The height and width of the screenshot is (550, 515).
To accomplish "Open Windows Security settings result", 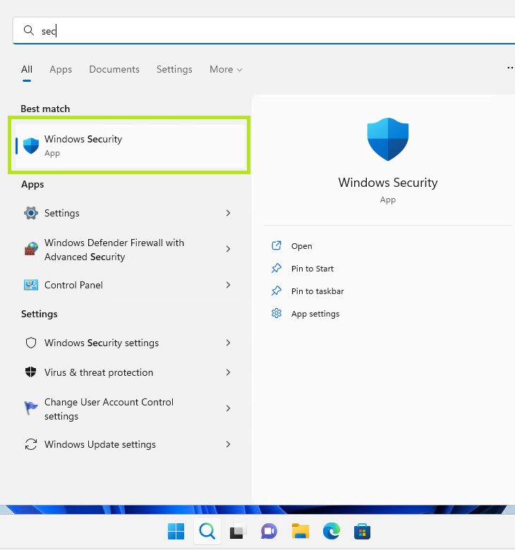I will (x=128, y=343).
